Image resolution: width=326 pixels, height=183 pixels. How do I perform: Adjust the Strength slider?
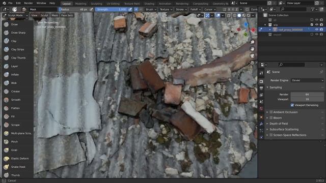coord(111,10)
